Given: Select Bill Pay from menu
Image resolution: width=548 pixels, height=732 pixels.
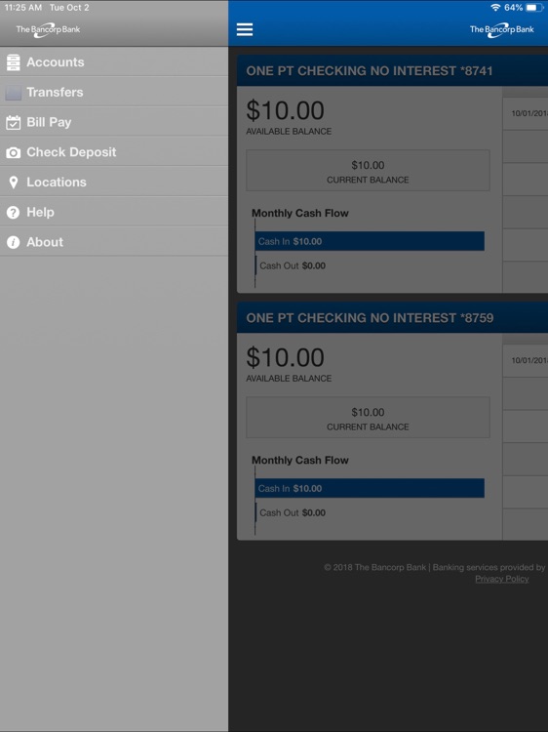Looking at the screenshot, I should pyautogui.click(x=114, y=122).
